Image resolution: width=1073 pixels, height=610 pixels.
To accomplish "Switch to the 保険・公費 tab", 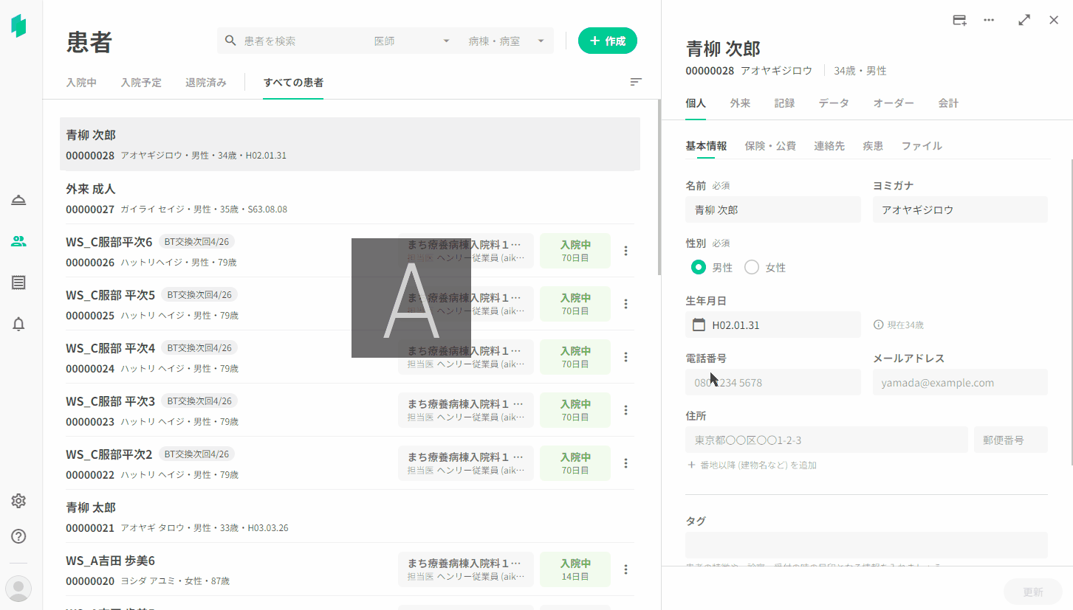I will tap(770, 146).
